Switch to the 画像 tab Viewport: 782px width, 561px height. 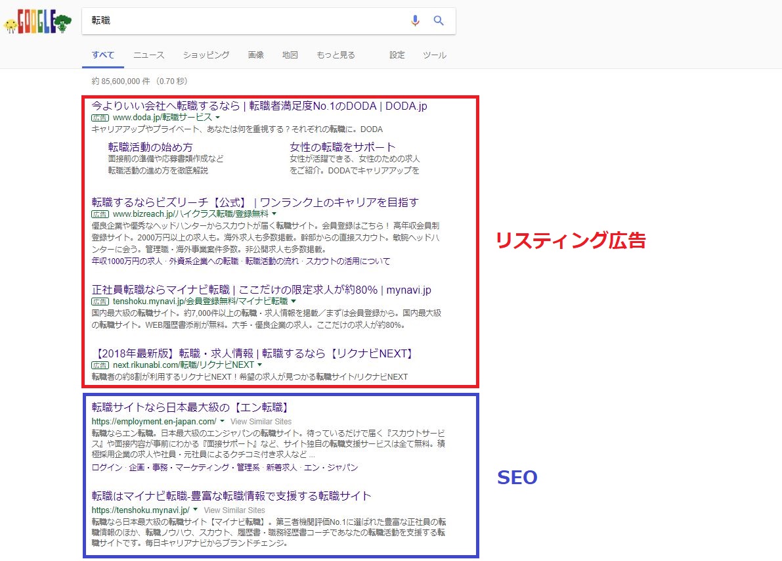(256, 55)
